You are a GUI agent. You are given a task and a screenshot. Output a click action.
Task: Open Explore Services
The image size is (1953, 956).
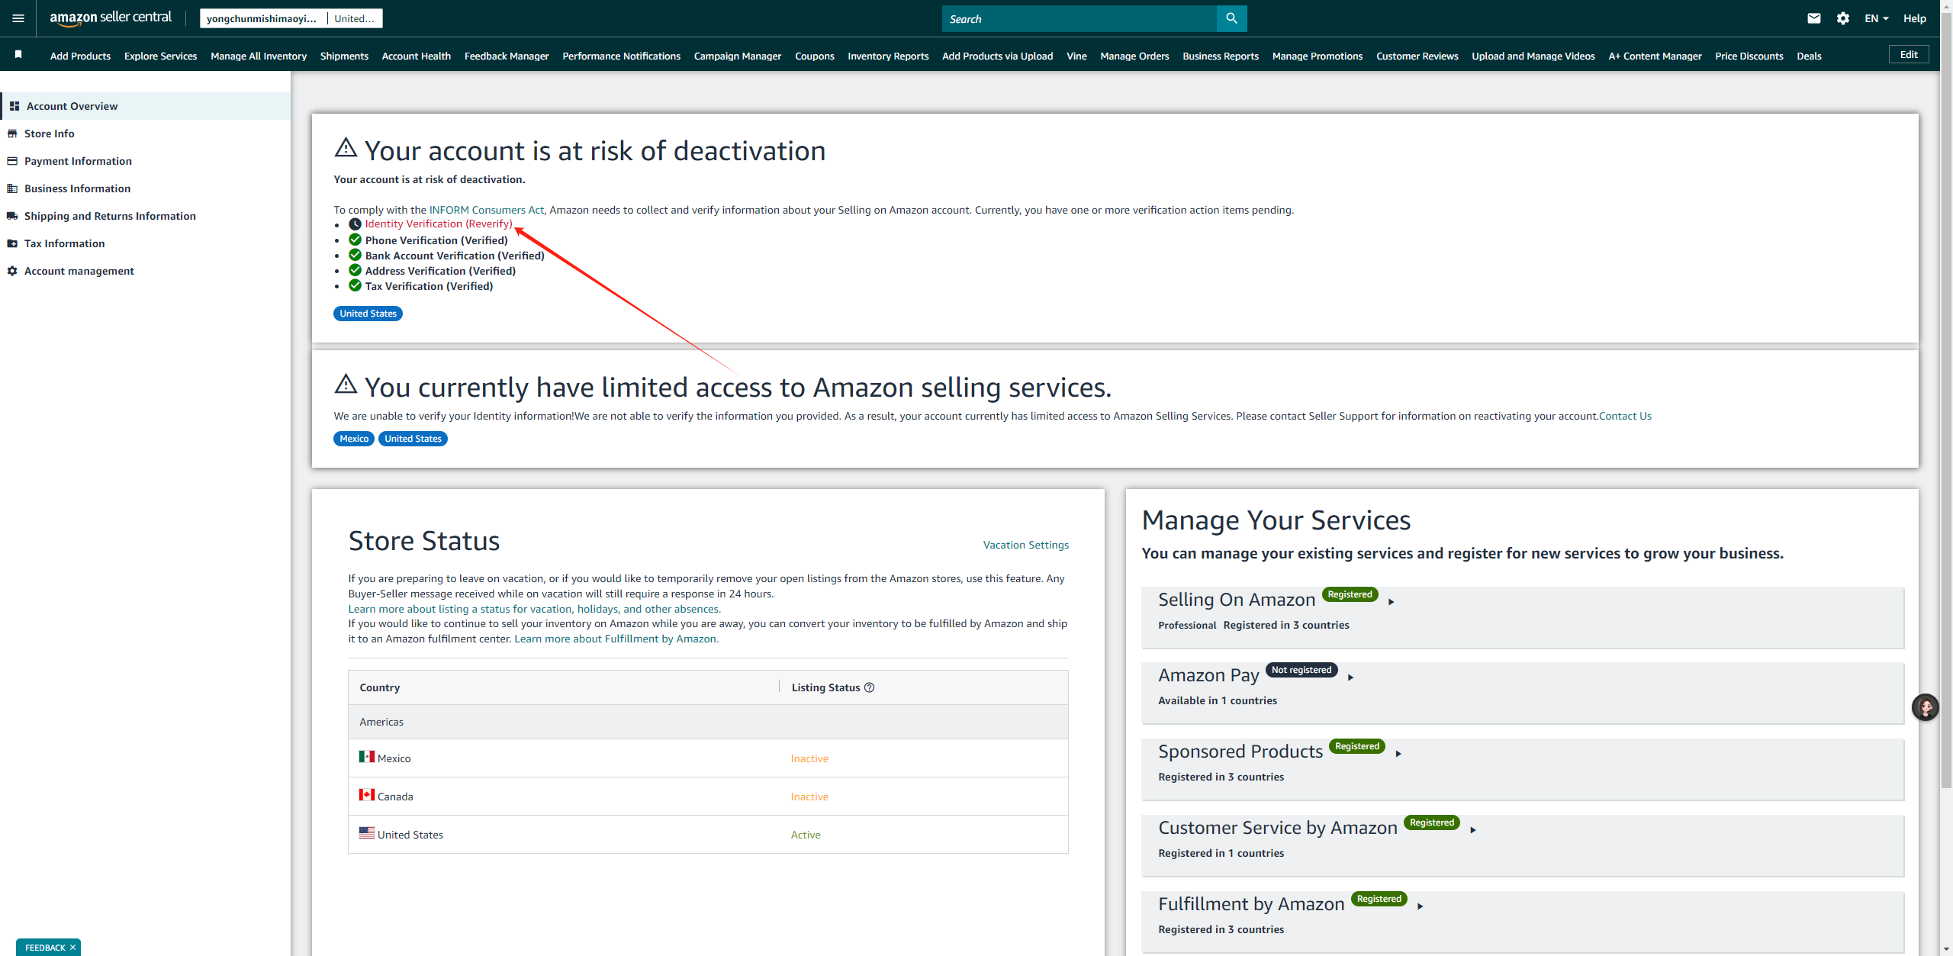[x=160, y=56]
